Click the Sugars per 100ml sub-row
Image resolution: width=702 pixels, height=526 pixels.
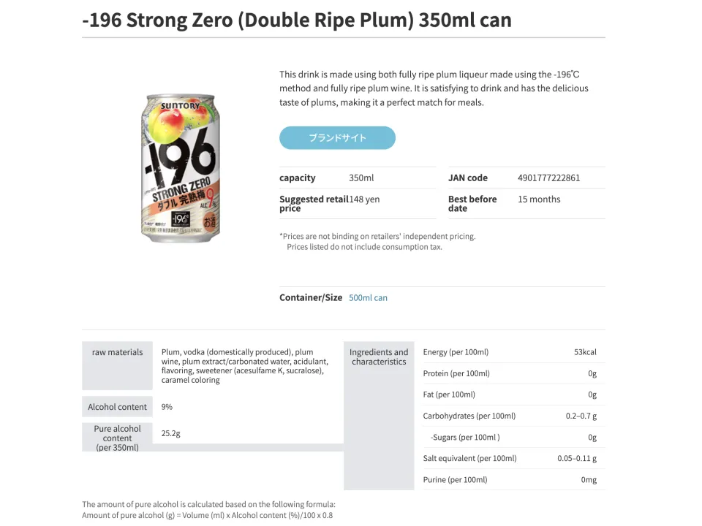510,437
